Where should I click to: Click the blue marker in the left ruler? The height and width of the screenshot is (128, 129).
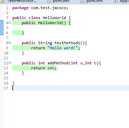coord(2,28)
